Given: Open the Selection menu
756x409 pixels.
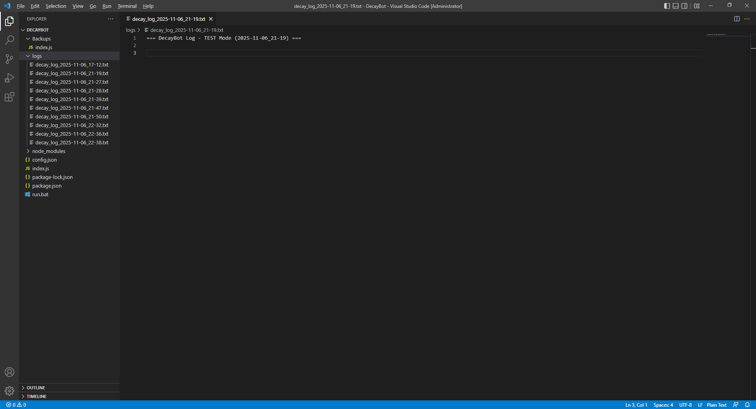Looking at the screenshot, I should click(x=56, y=6).
